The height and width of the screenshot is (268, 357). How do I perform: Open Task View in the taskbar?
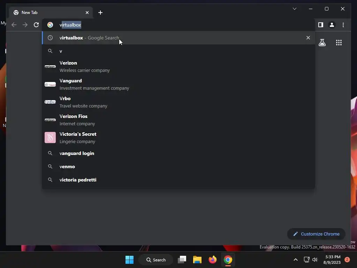[182, 260]
